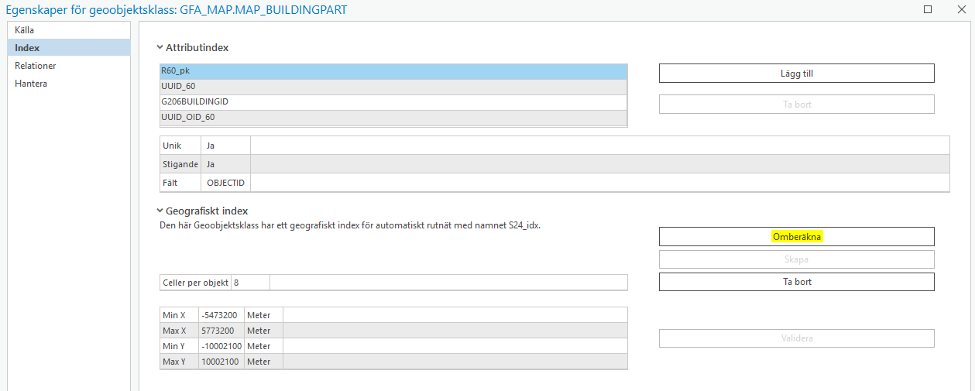Click the Min X value cell
The image size is (975, 391).
coord(221,316)
